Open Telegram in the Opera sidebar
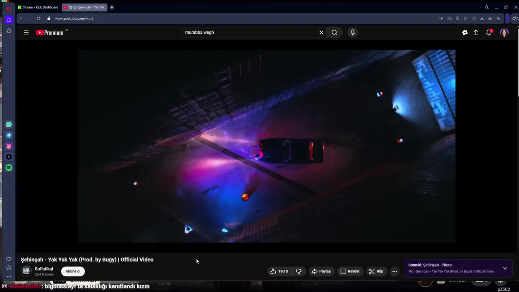This screenshot has width=519, height=292. [9, 135]
